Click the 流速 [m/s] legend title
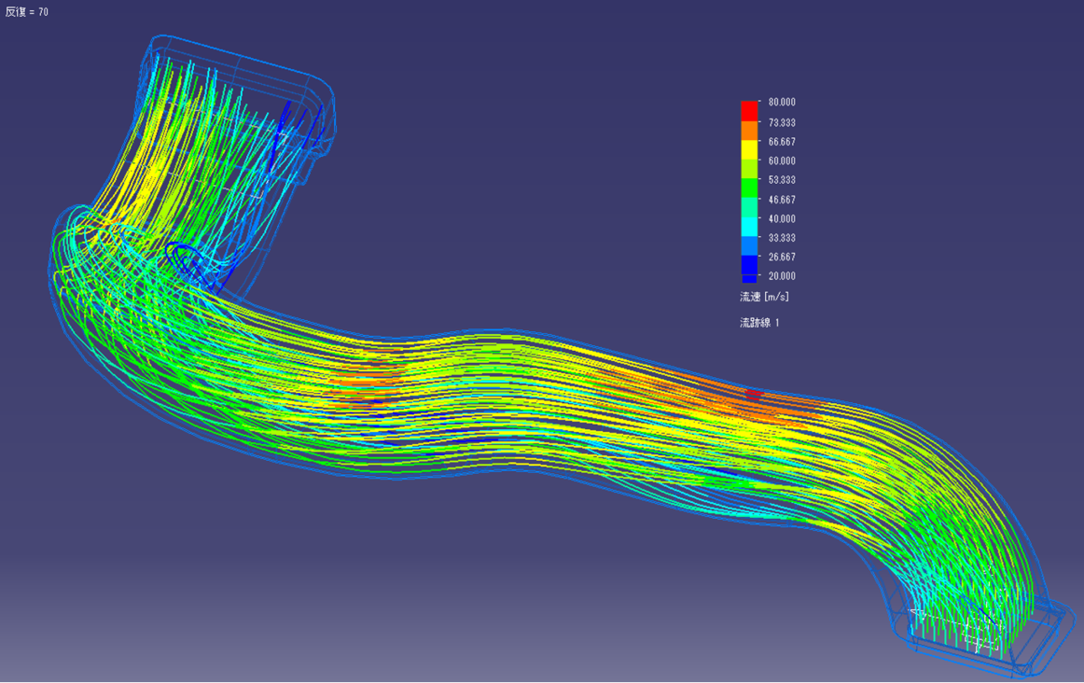This screenshot has height=683, width=1084. click(764, 297)
